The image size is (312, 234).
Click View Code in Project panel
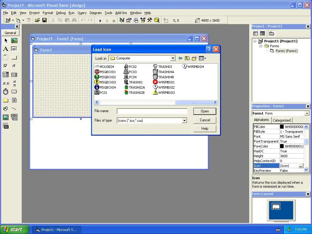coord(256,34)
